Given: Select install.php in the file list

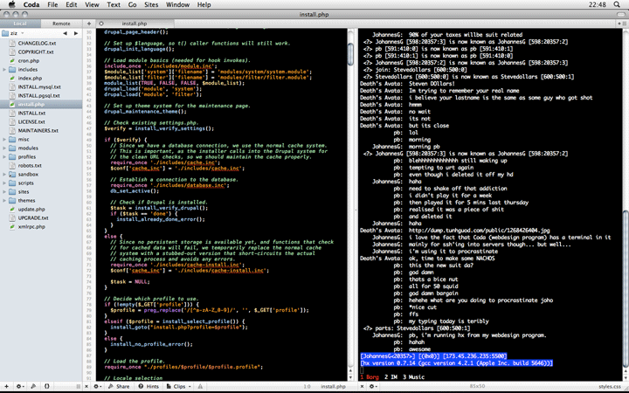Looking at the screenshot, I should coord(41,104).
